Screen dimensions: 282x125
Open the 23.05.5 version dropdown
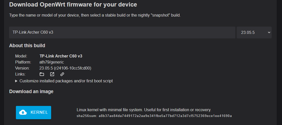(x=254, y=33)
